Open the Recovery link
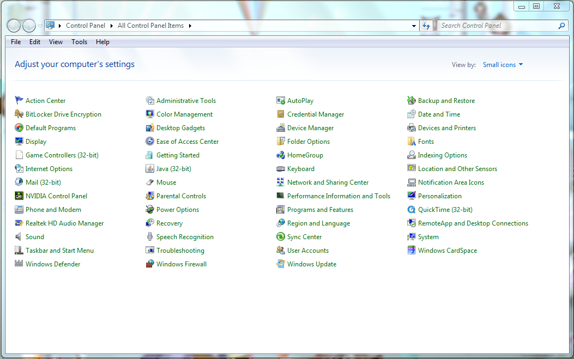Image resolution: width=574 pixels, height=359 pixels. coord(170,223)
